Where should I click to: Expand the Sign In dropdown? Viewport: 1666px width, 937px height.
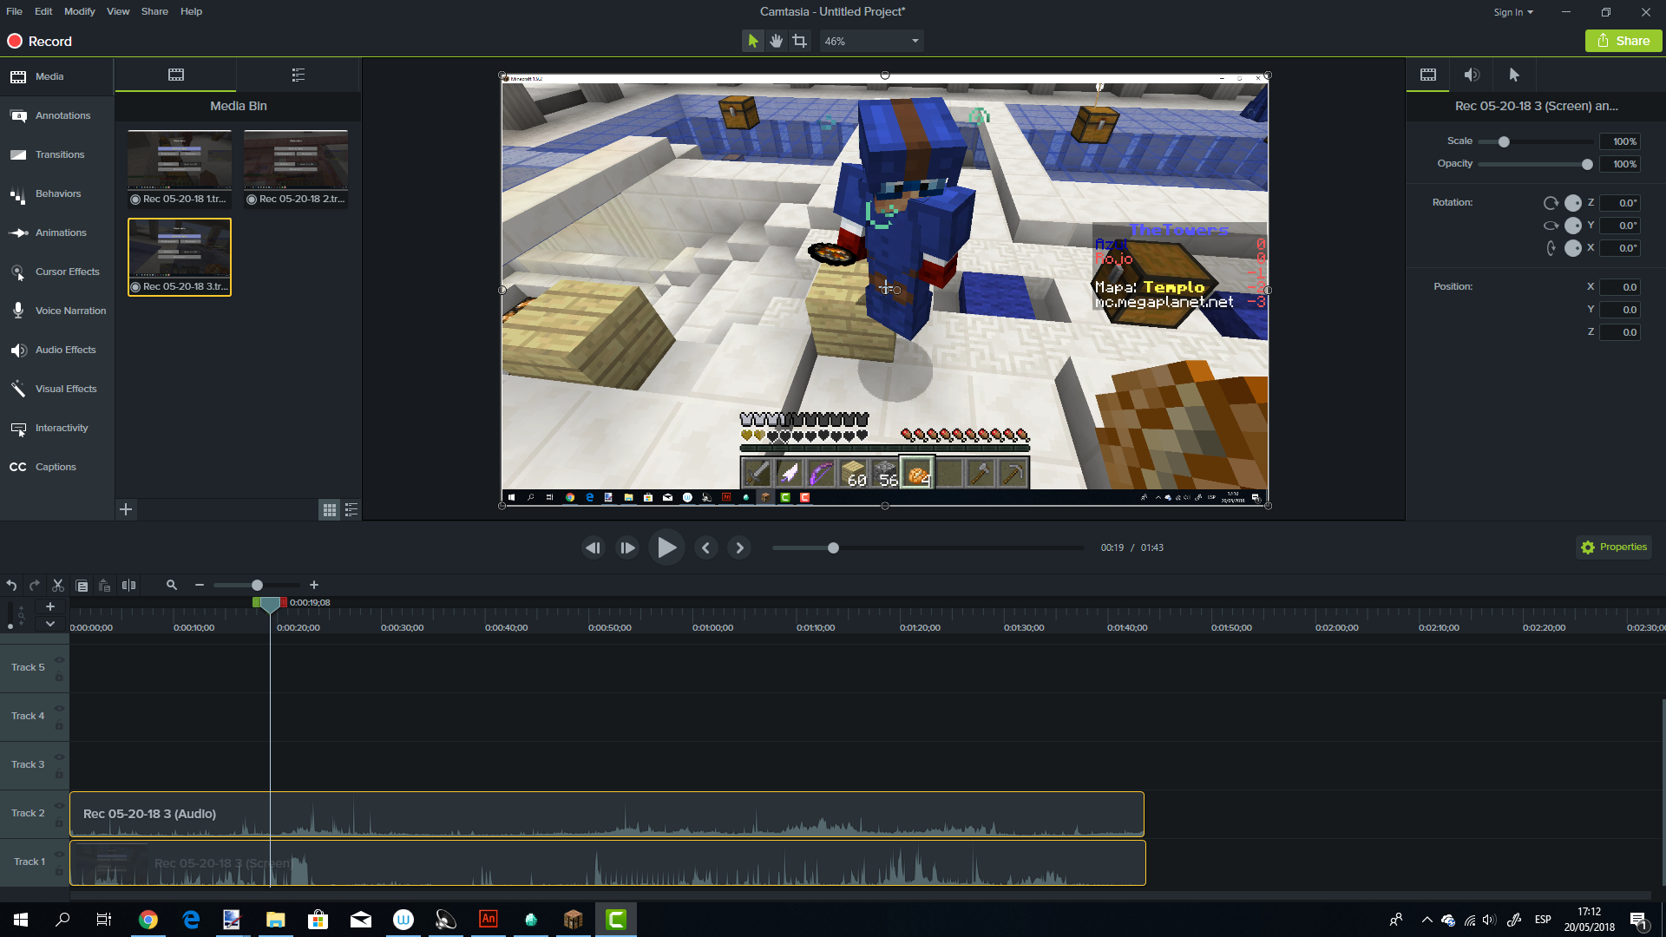pos(1513,12)
